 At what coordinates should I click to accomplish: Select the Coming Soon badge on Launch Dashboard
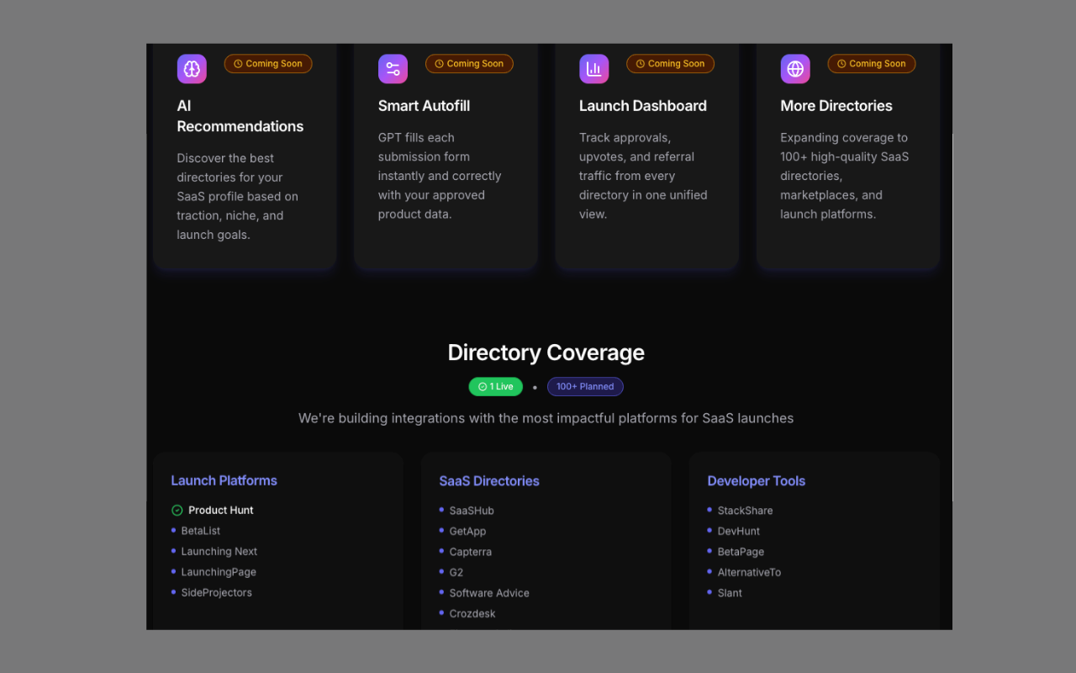(670, 63)
